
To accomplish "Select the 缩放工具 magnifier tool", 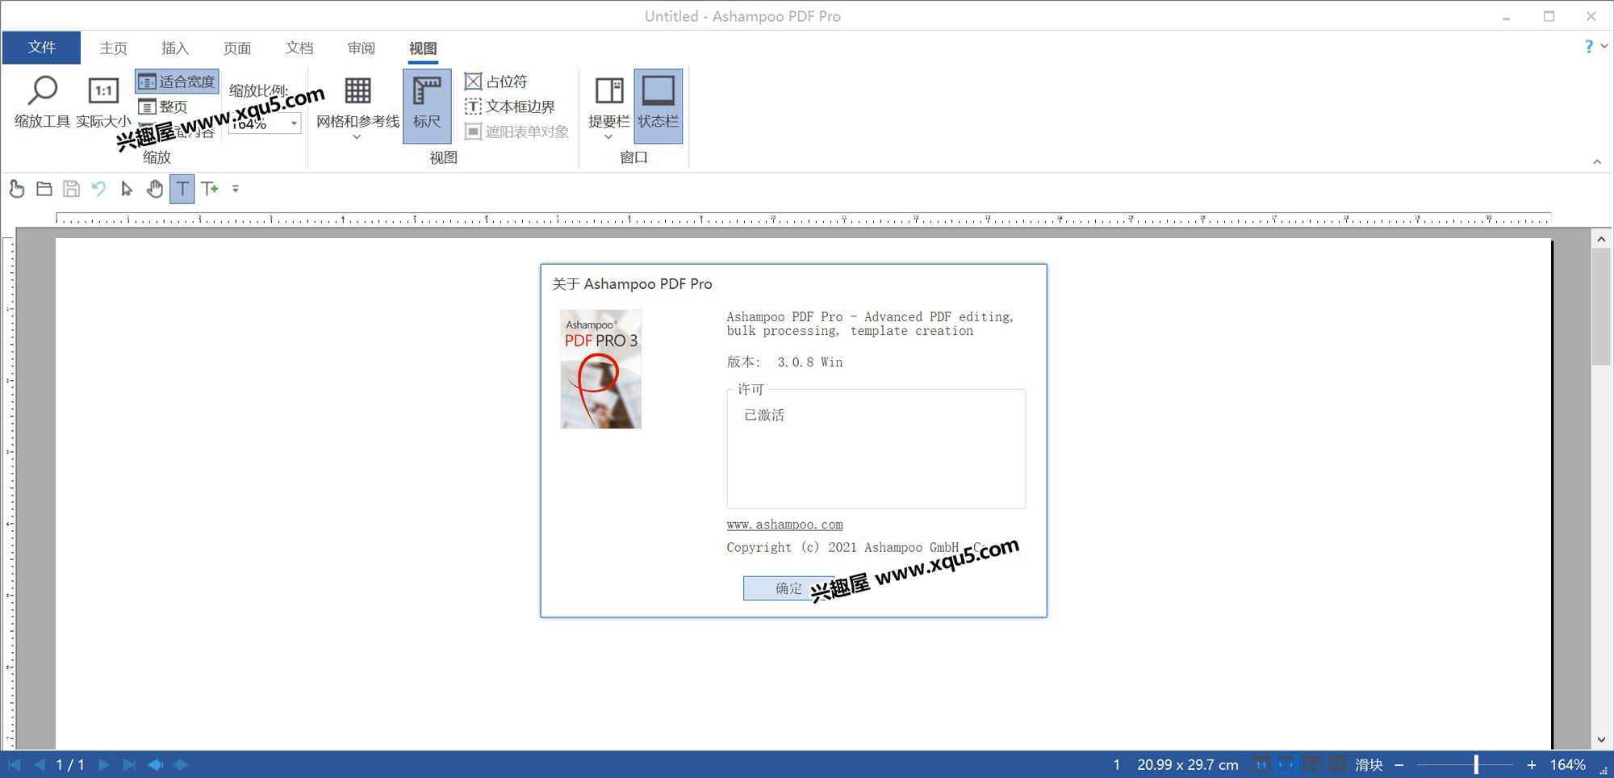I will point(42,102).
